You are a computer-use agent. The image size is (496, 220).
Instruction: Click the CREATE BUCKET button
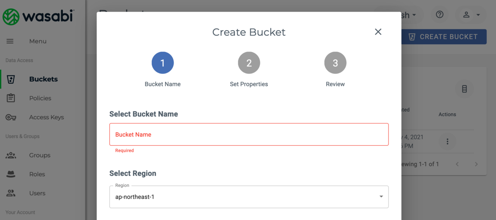[444, 37]
